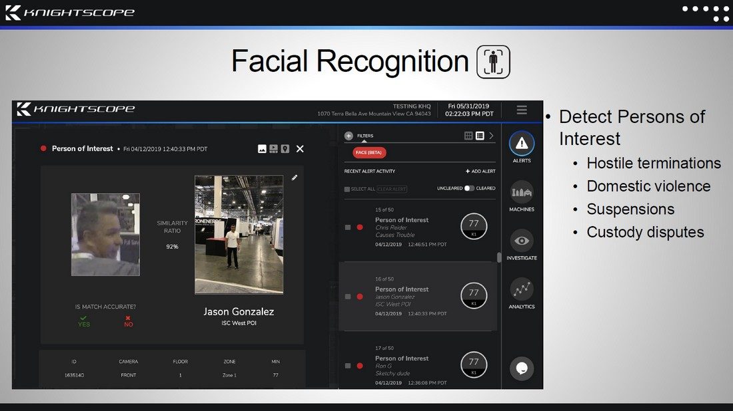Click Add Alert
The height and width of the screenshot is (411, 733).
480,171
